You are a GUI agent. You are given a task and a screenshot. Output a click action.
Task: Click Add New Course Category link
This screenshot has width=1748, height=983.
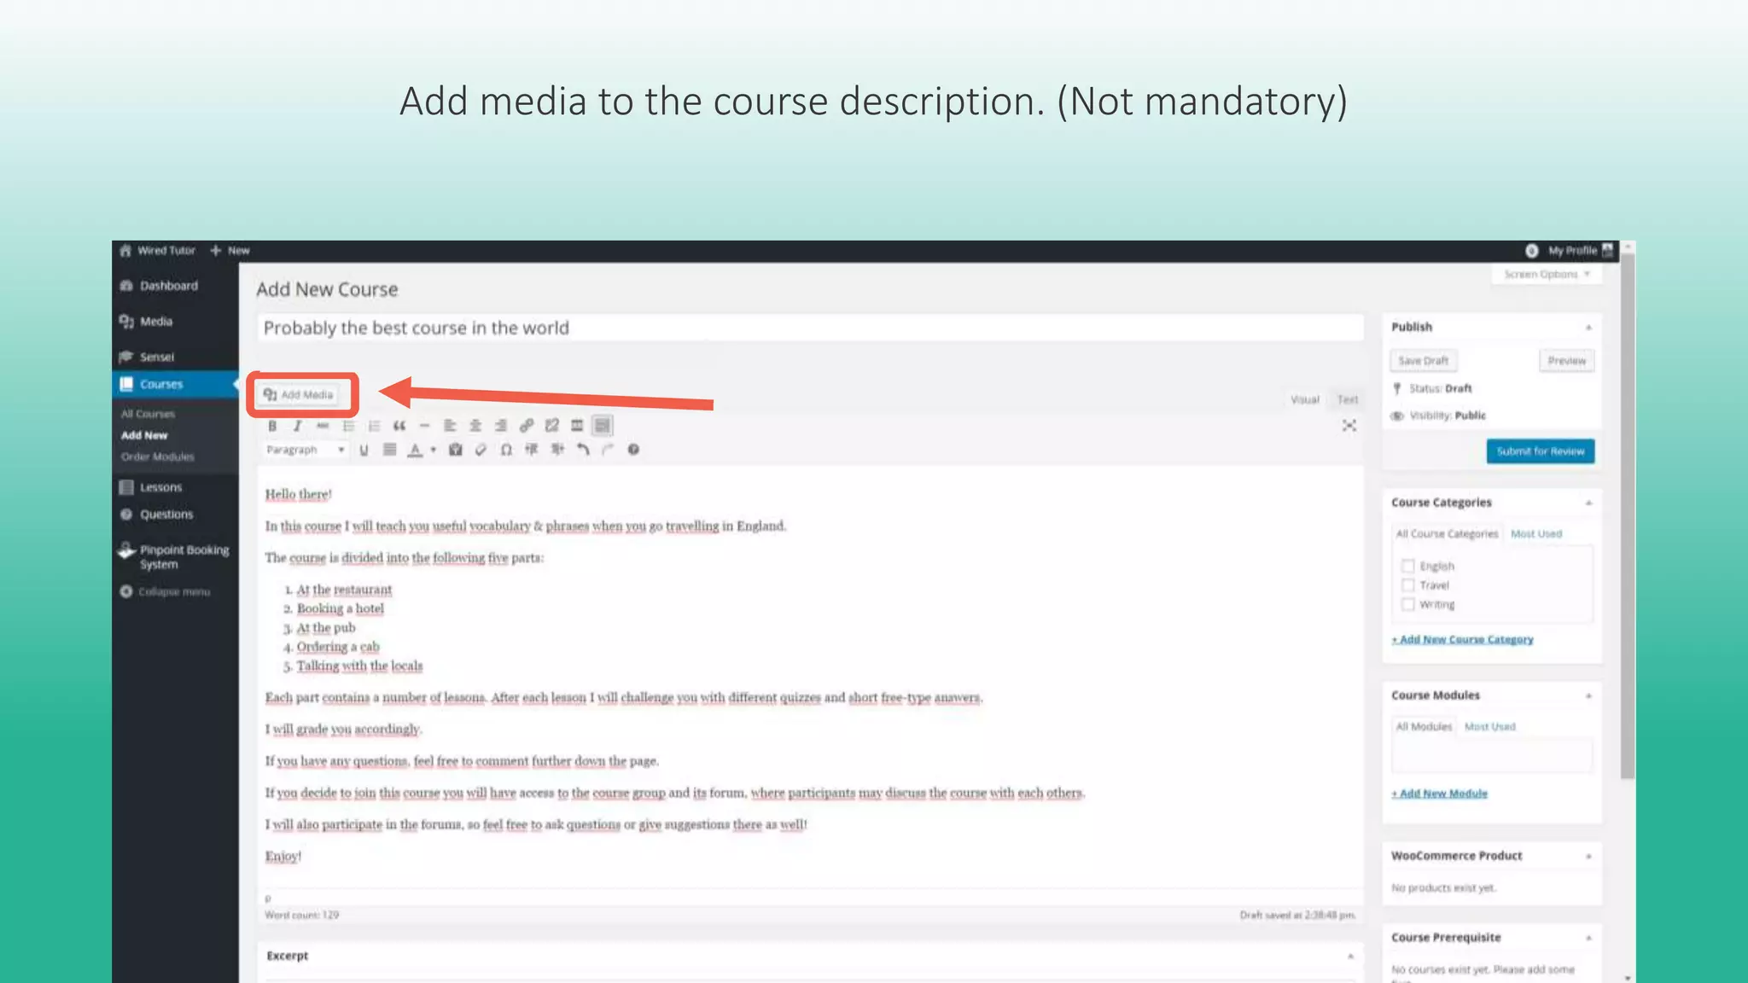[1462, 639]
